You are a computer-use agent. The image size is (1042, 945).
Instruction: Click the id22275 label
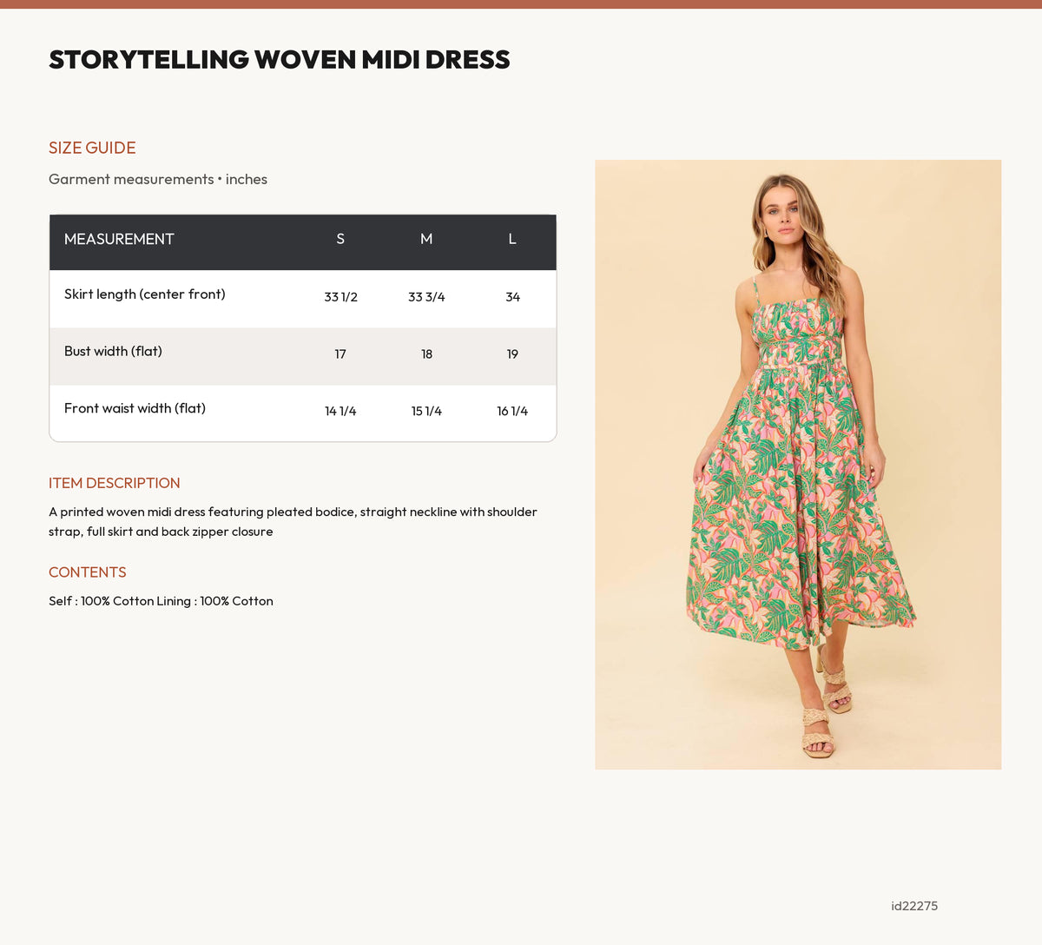tap(914, 906)
